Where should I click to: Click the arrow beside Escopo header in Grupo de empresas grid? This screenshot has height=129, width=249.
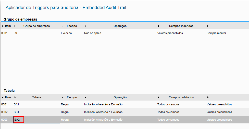pyautogui.click(x=63, y=26)
